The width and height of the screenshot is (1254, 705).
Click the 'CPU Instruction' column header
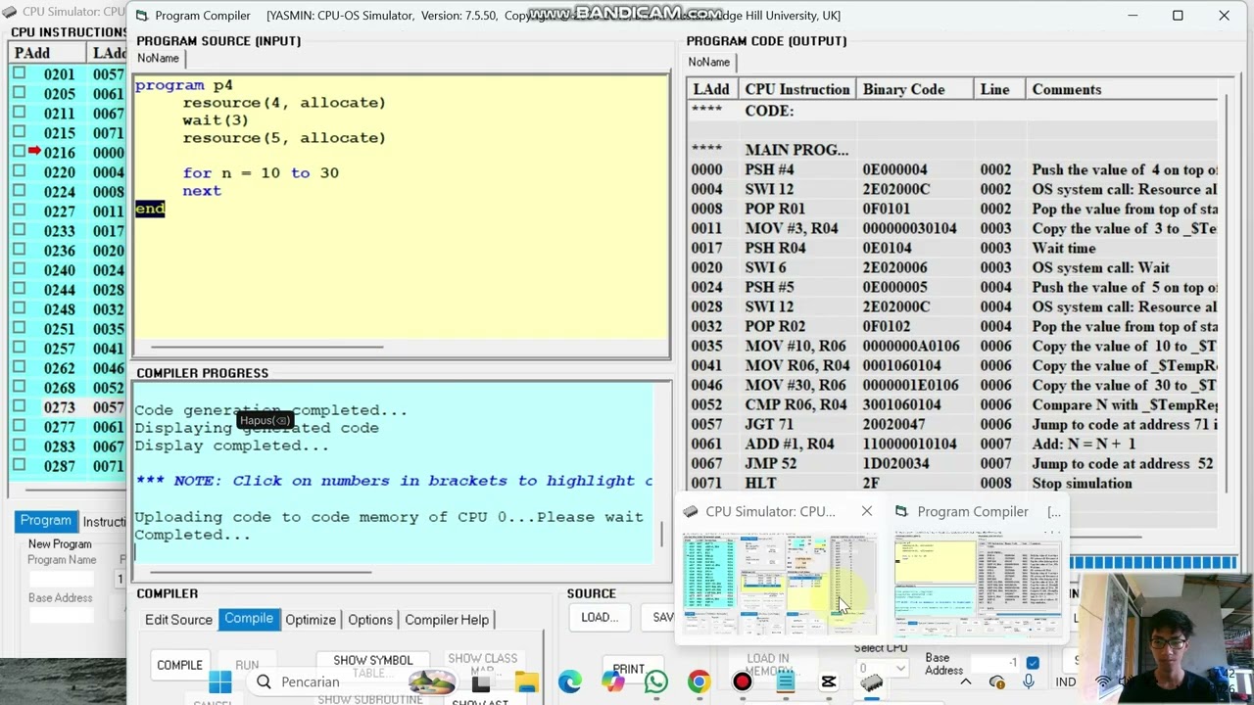796,89
